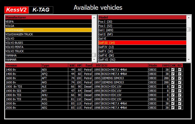Toggle CHK checkbox for AEG row
The width and height of the screenshot is (195, 124).
[x=173, y=108]
